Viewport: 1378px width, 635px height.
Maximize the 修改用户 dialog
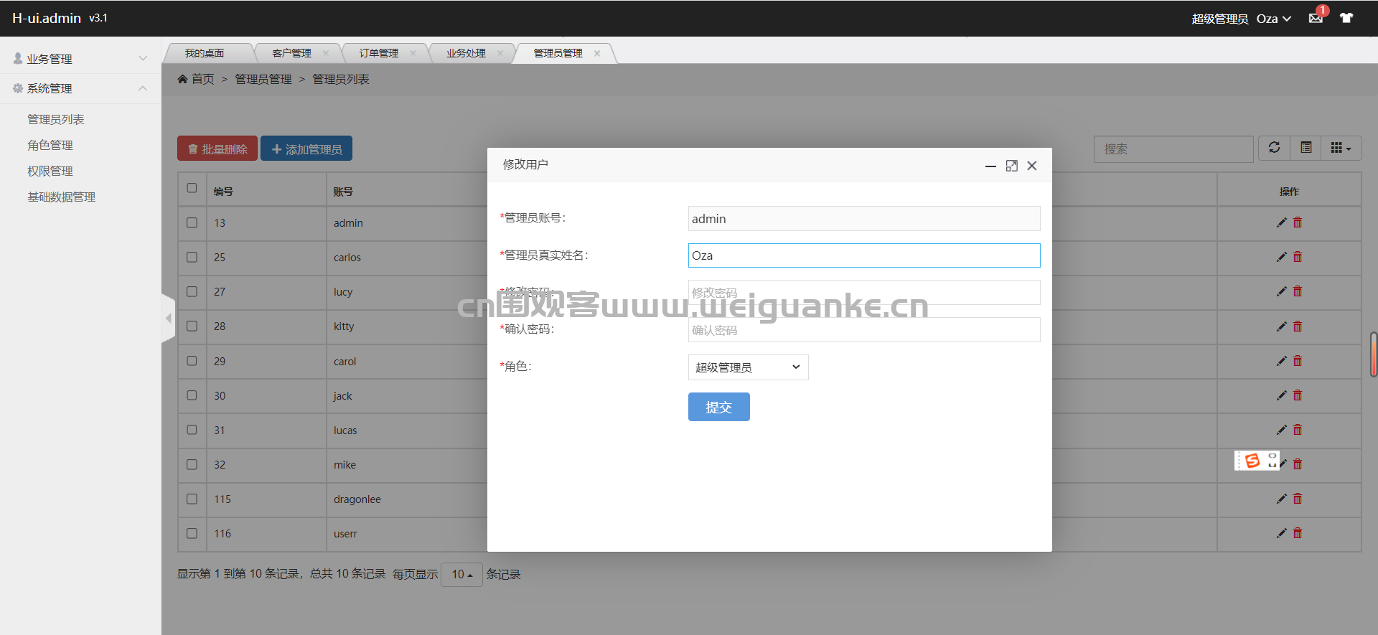click(x=1011, y=166)
